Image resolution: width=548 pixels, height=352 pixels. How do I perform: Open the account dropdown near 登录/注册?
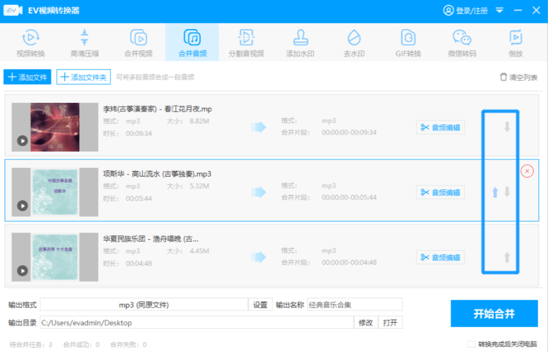(499, 10)
